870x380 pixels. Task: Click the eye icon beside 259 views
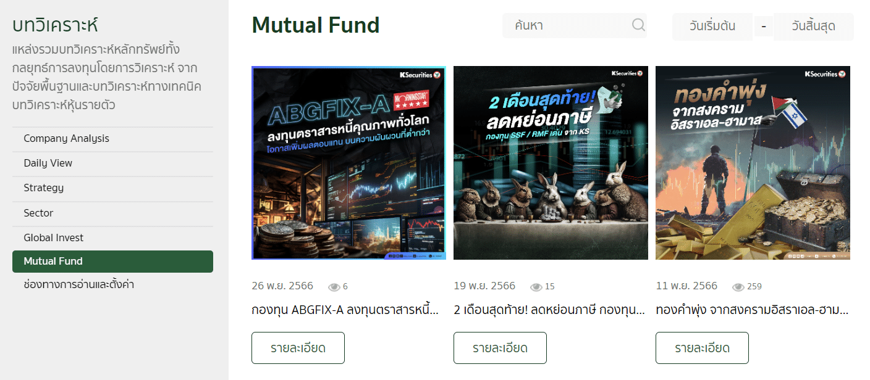pyautogui.click(x=738, y=287)
